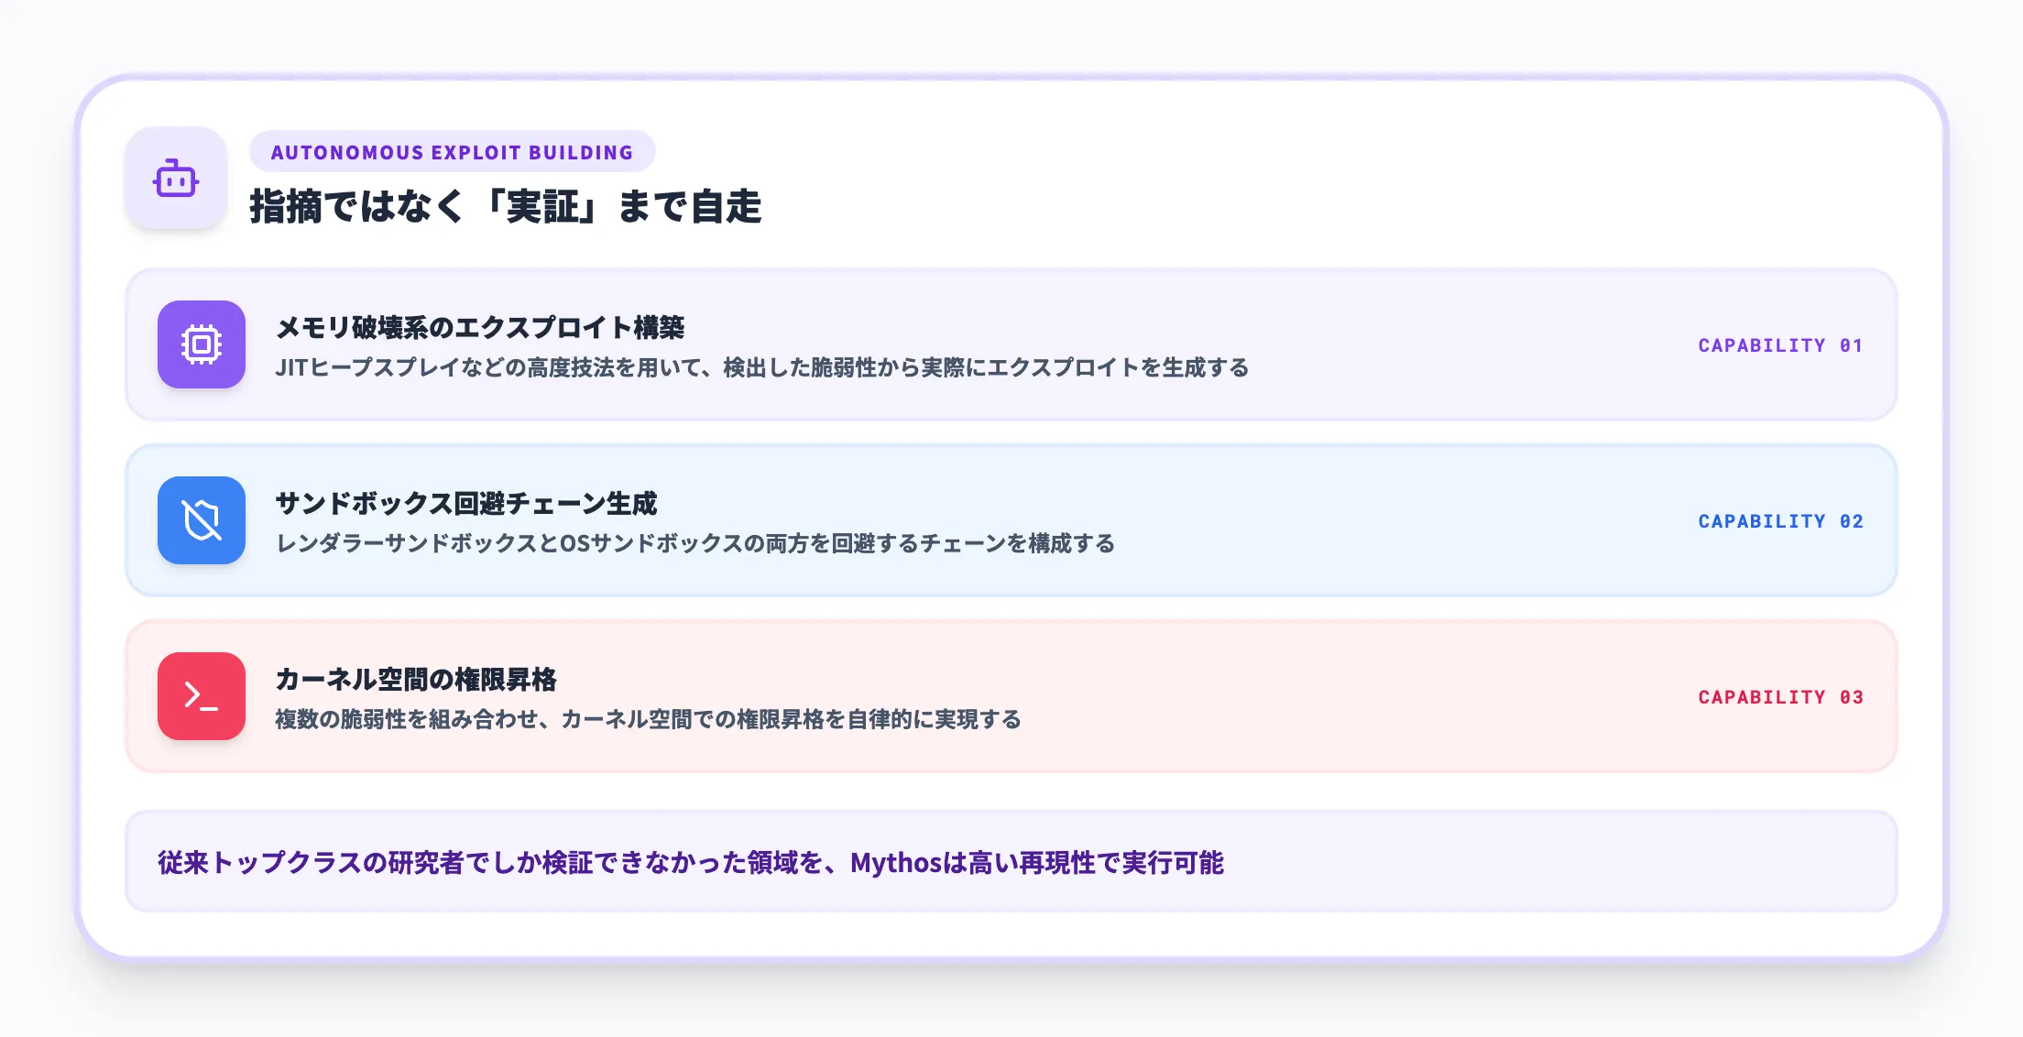
Task: Open the メモリ破壊系のエクスプロイト構築 card
Action: (1008, 346)
